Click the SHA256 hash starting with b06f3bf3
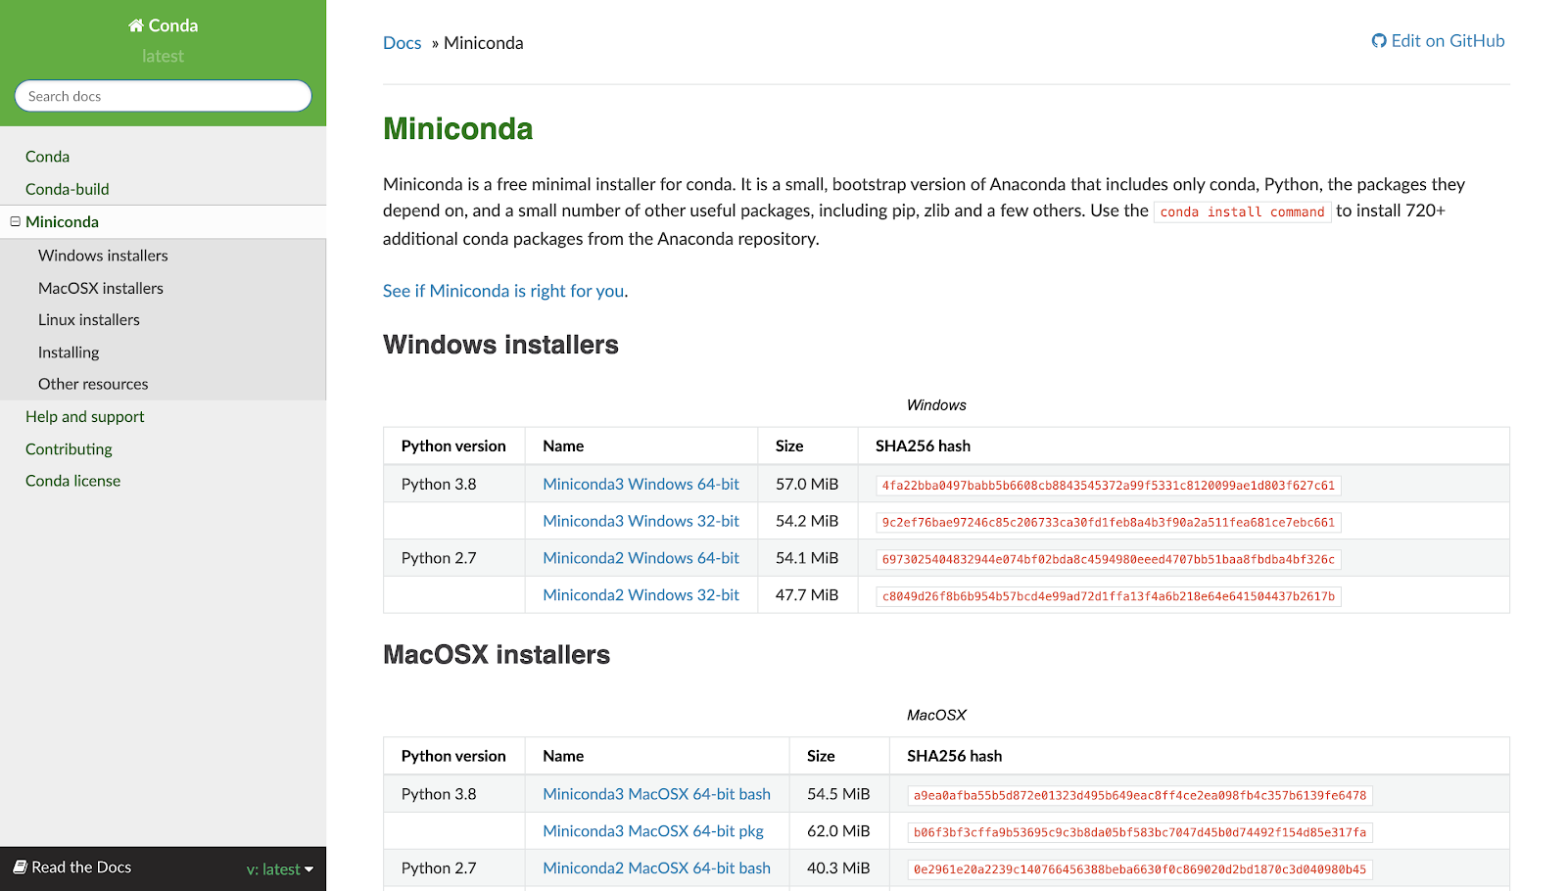 pyautogui.click(x=1140, y=833)
